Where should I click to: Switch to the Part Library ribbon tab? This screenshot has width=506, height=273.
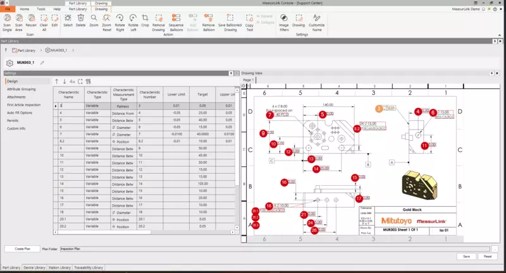click(78, 9)
